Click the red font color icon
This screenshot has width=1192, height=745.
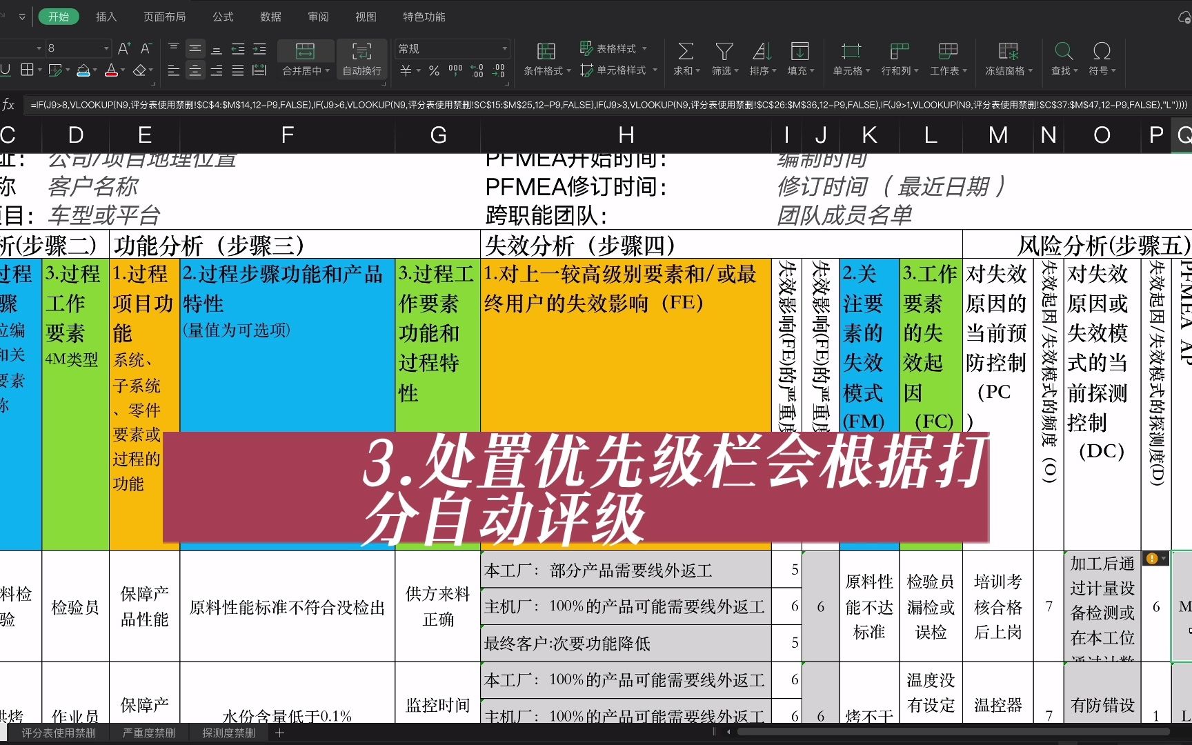[x=111, y=70]
